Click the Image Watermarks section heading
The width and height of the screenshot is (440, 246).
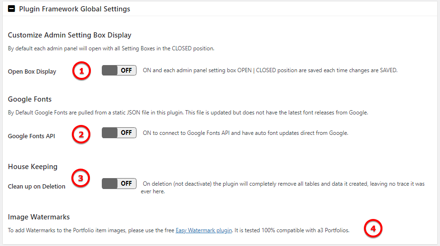39,217
